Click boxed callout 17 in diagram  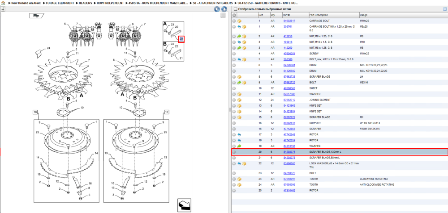click(x=167, y=112)
